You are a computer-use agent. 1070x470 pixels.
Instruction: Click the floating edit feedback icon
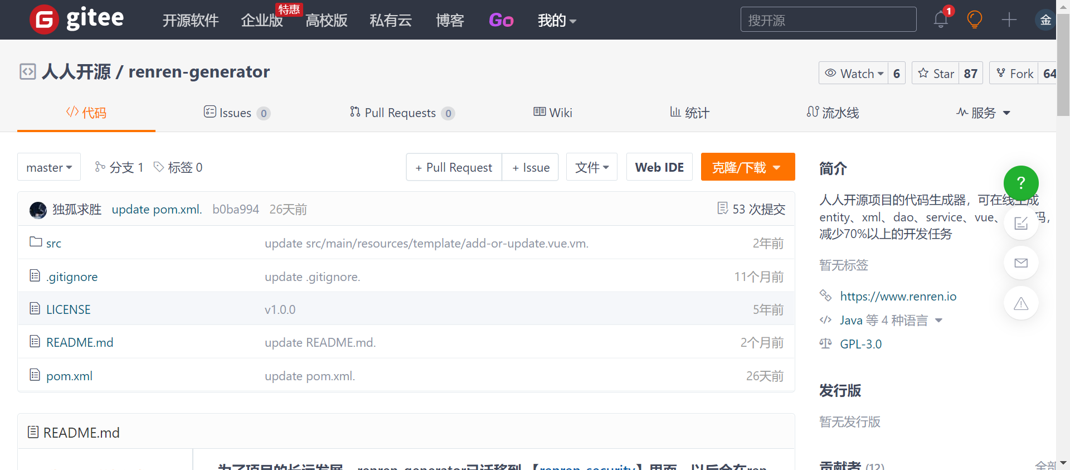tap(1021, 223)
